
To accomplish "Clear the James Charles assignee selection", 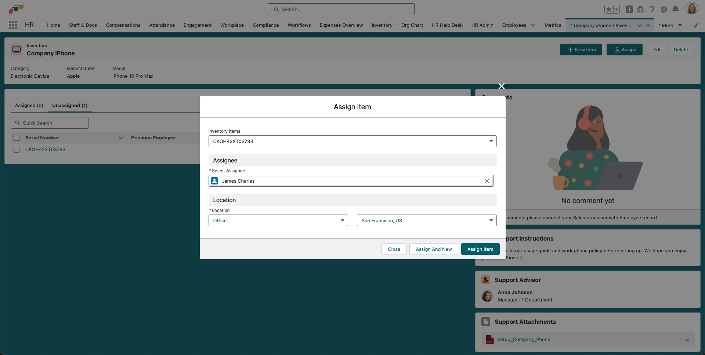I will point(487,181).
